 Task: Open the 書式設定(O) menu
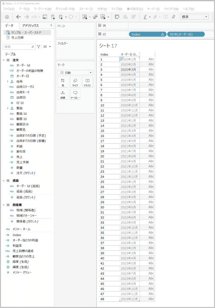coord(135,9)
